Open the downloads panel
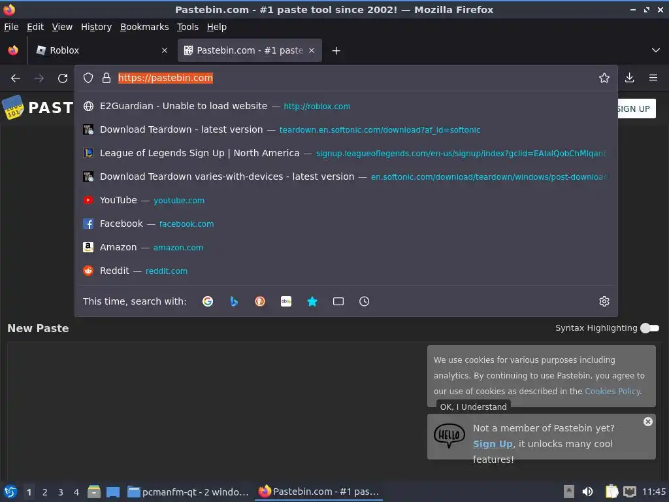Viewport: 669px width, 502px height. click(x=629, y=78)
